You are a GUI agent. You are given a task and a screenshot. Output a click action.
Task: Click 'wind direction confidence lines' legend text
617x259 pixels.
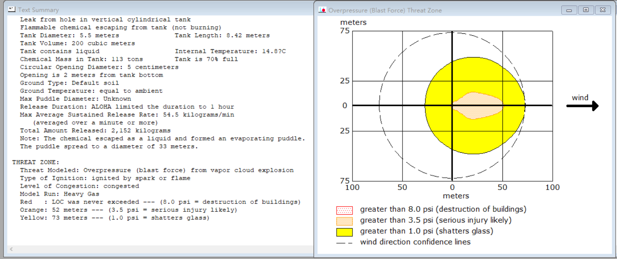[415, 242]
